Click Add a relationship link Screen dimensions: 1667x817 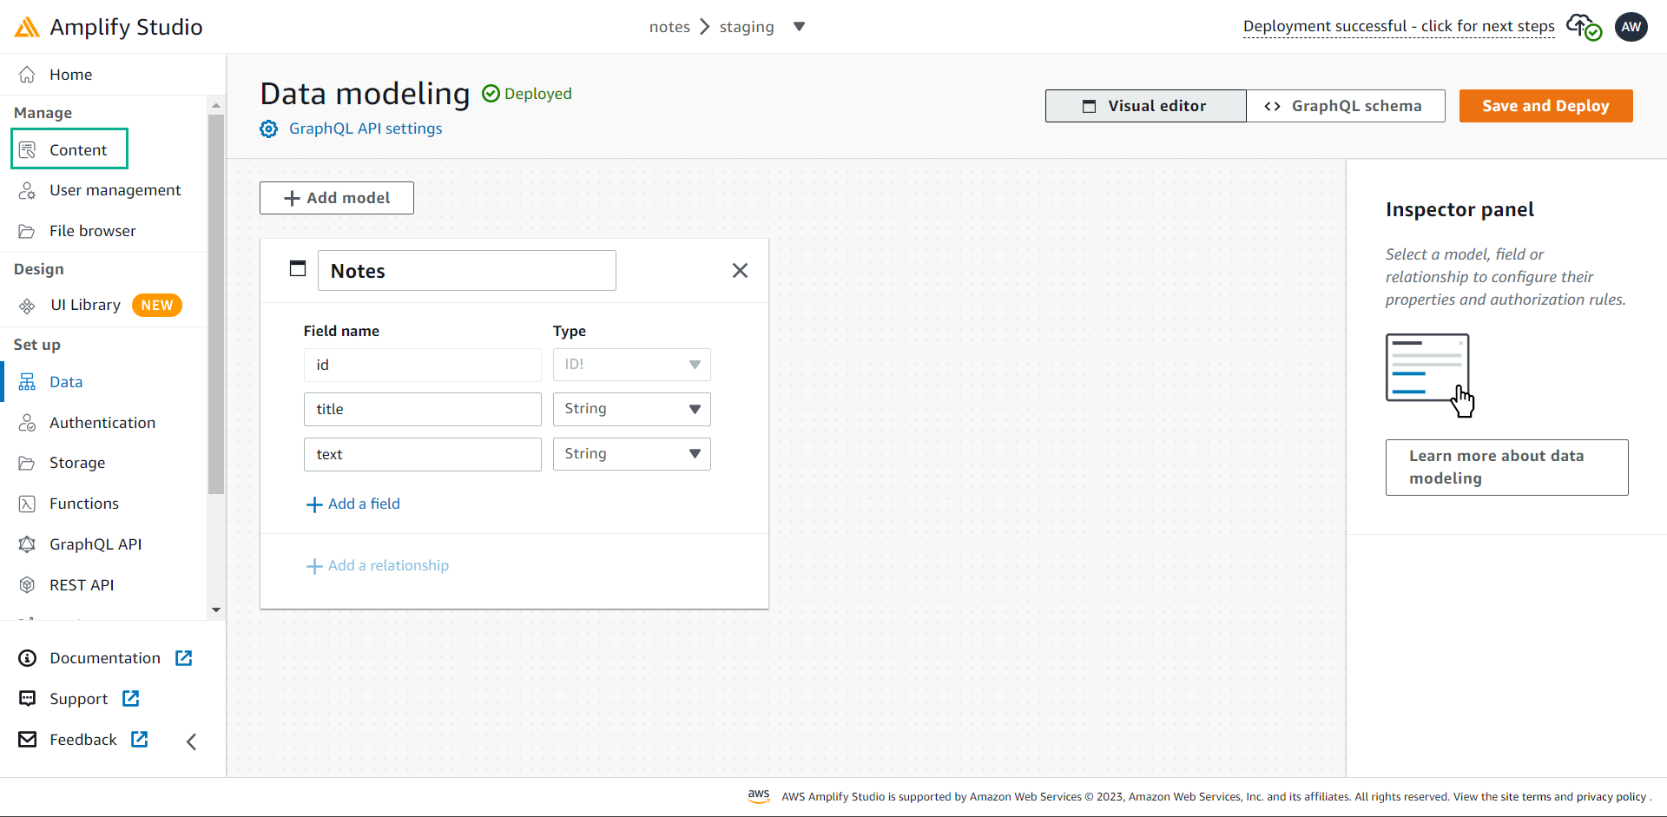point(378,566)
